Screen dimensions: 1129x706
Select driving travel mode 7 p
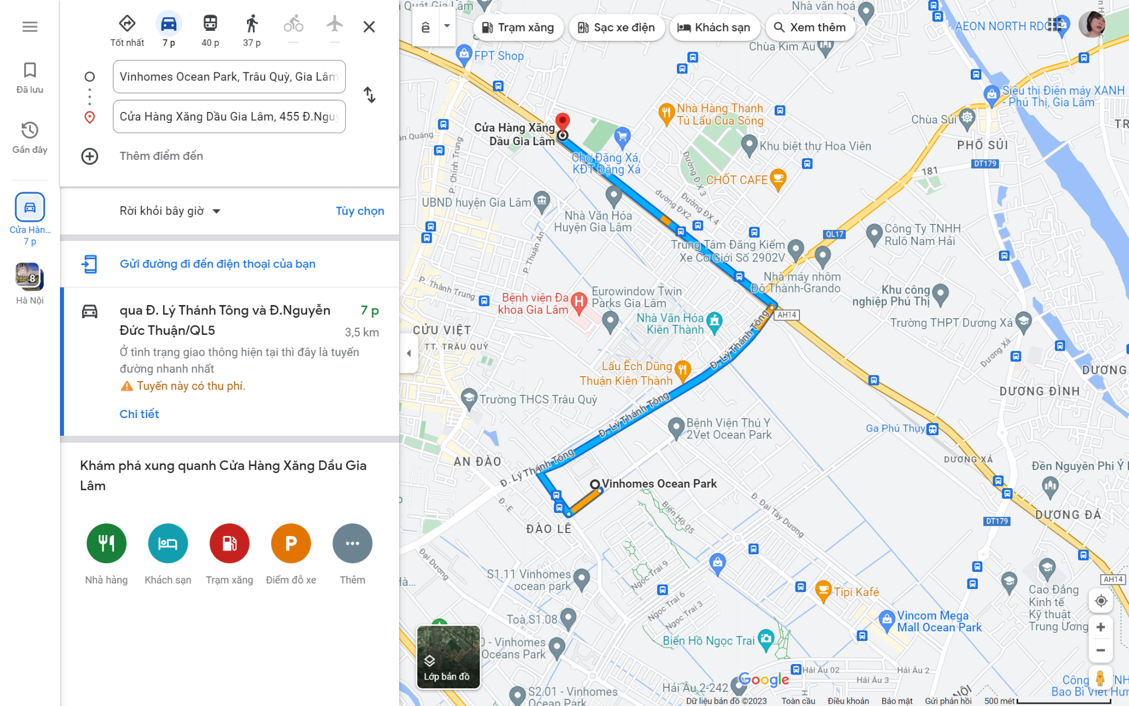pyautogui.click(x=169, y=30)
